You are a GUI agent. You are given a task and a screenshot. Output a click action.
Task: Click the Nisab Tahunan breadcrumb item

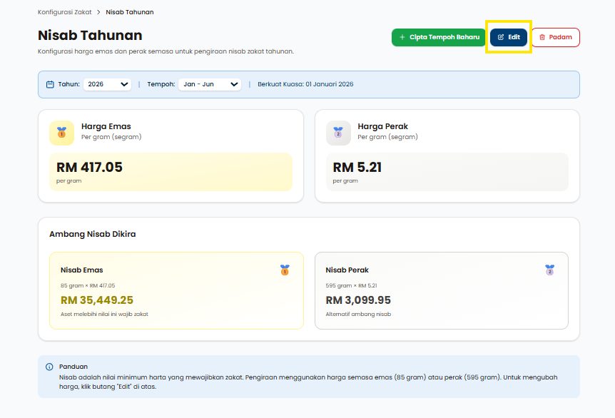[x=130, y=12]
